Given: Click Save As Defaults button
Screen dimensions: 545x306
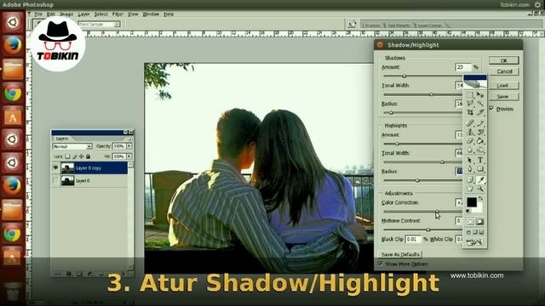Looking at the screenshot, I should click(x=400, y=254).
